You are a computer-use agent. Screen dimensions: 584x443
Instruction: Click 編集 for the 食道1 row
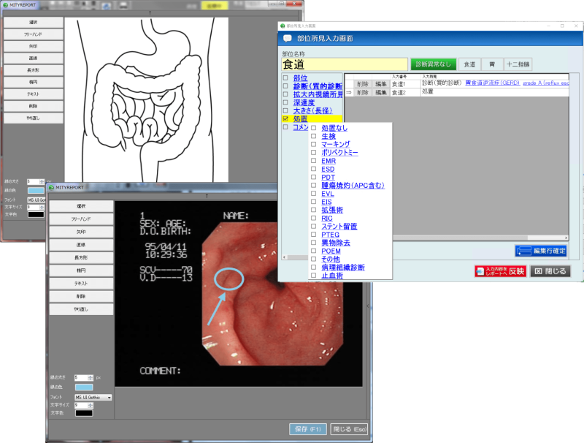(380, 84)
